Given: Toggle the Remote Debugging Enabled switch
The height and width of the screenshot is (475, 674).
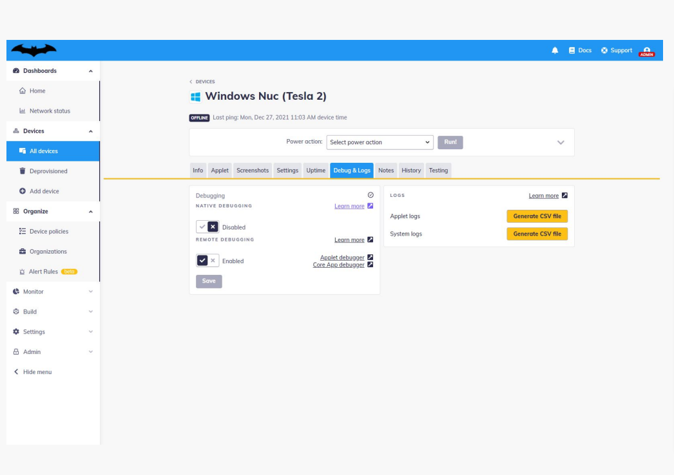Looking at the screenshot, I should (x=207, y=261).
